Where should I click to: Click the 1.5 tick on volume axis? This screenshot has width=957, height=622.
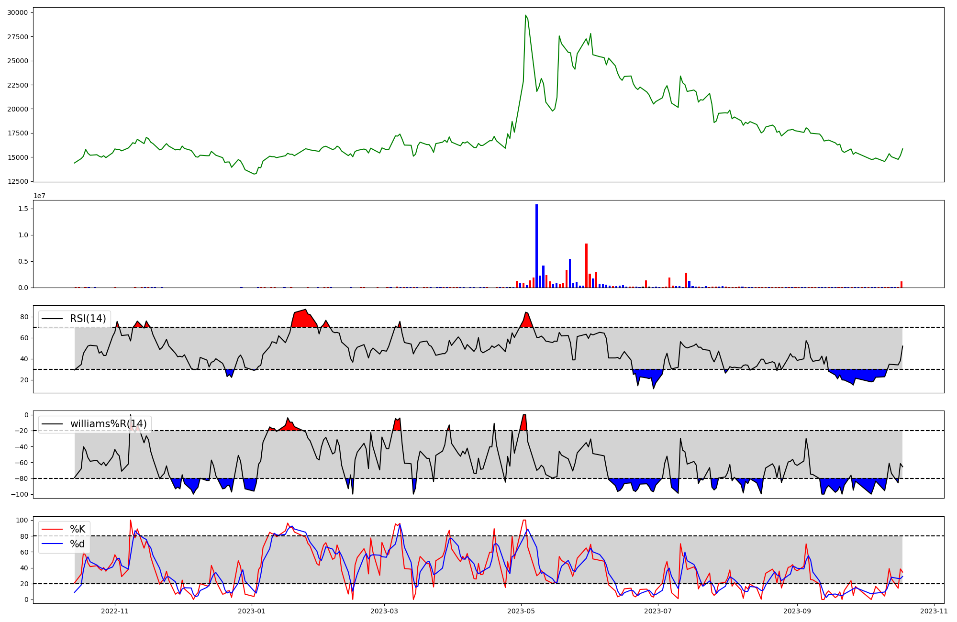23,209
